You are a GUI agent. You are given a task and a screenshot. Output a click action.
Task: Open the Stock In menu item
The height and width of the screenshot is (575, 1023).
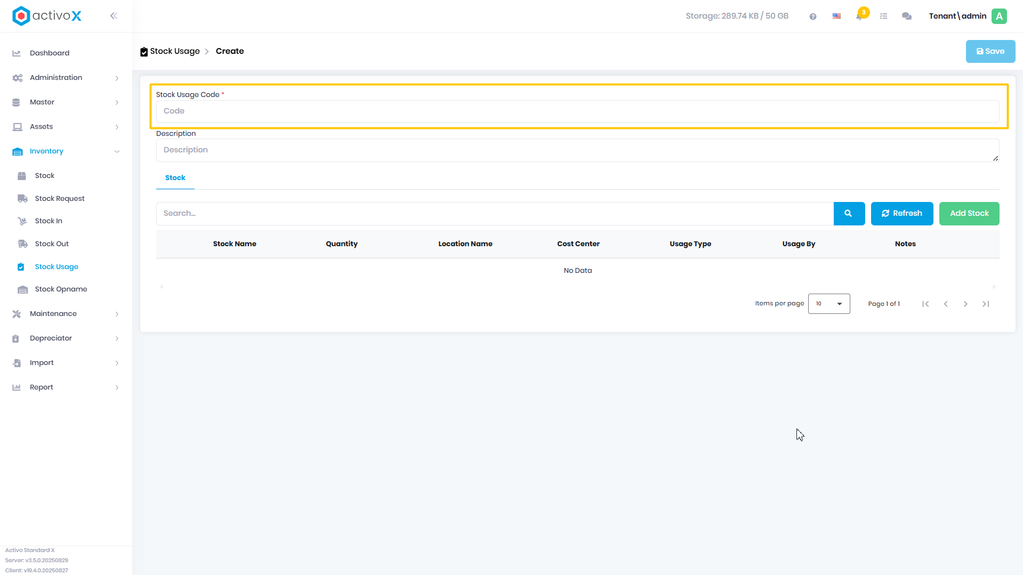tap(49, 221)
